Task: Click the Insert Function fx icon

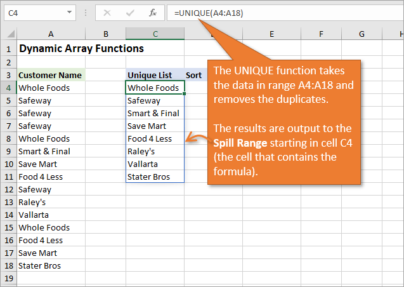Action: 152,13
